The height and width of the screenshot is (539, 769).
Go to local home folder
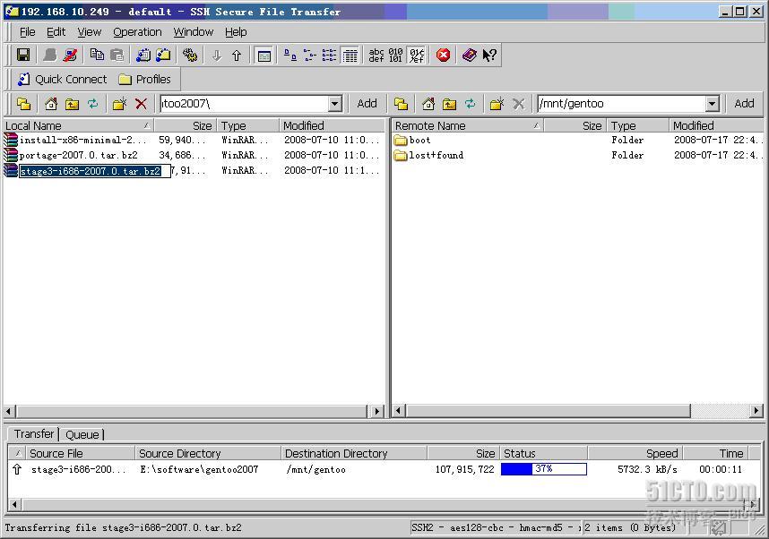(x=51, y=104)
